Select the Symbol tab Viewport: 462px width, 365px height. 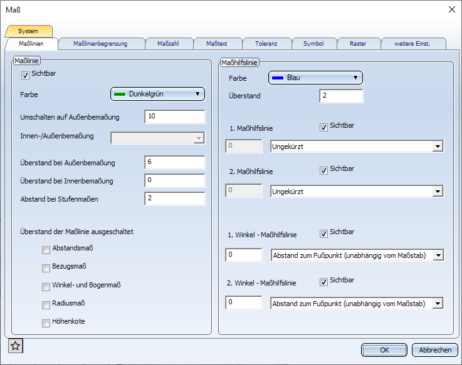coord(313,44)
